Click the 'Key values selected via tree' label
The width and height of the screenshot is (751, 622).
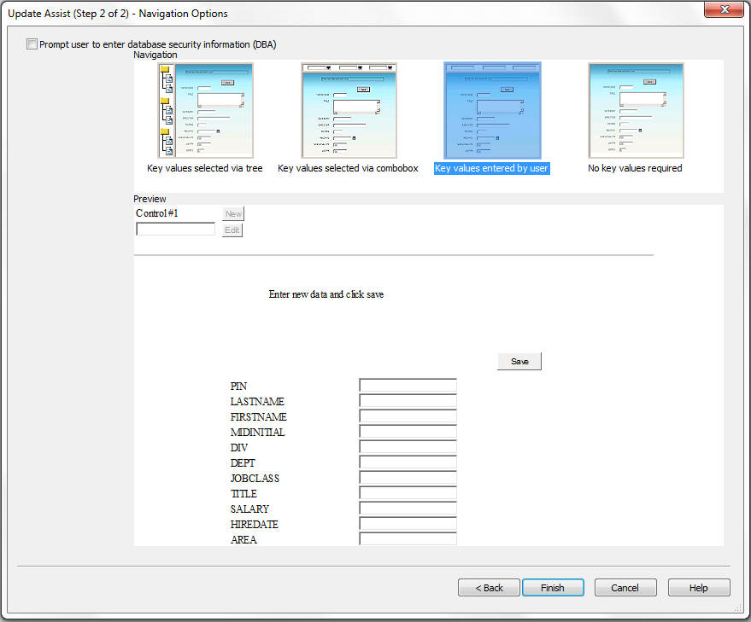(x=205, y=169)
